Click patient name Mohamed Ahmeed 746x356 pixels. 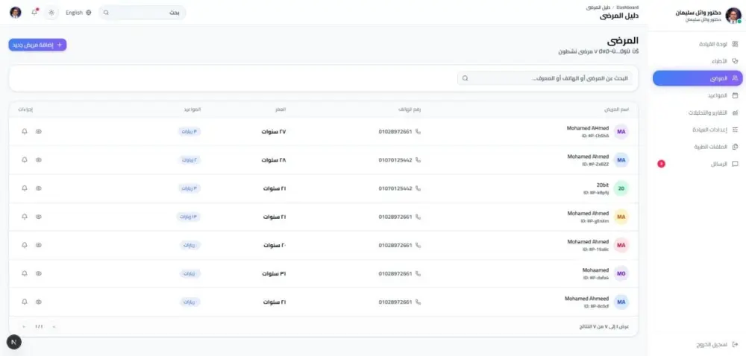pos(586,299)
